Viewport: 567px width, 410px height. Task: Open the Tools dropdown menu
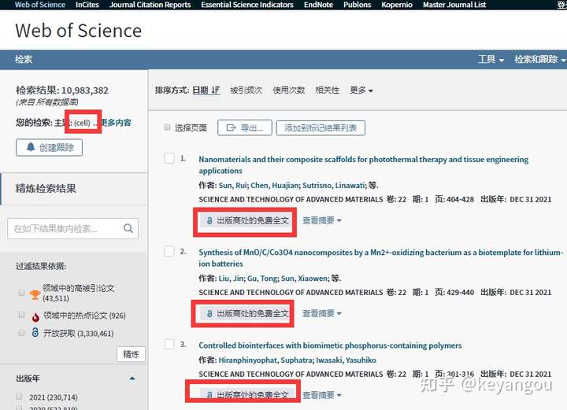click(491, 59)
